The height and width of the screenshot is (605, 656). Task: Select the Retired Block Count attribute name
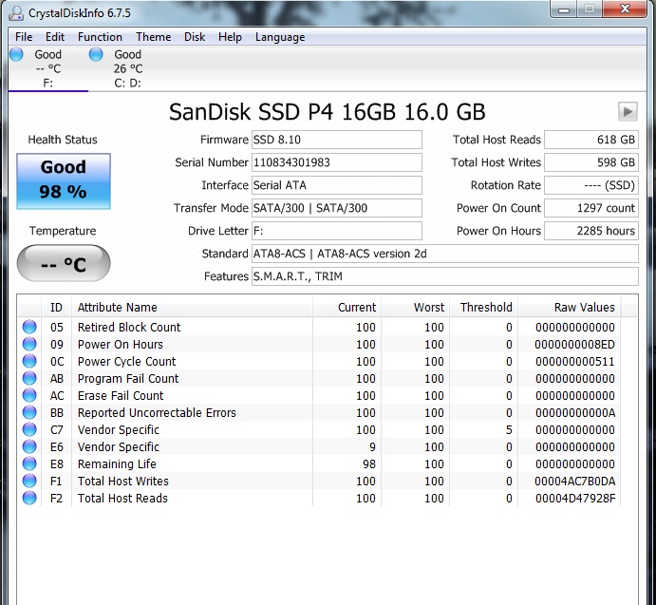coord(129,327)
